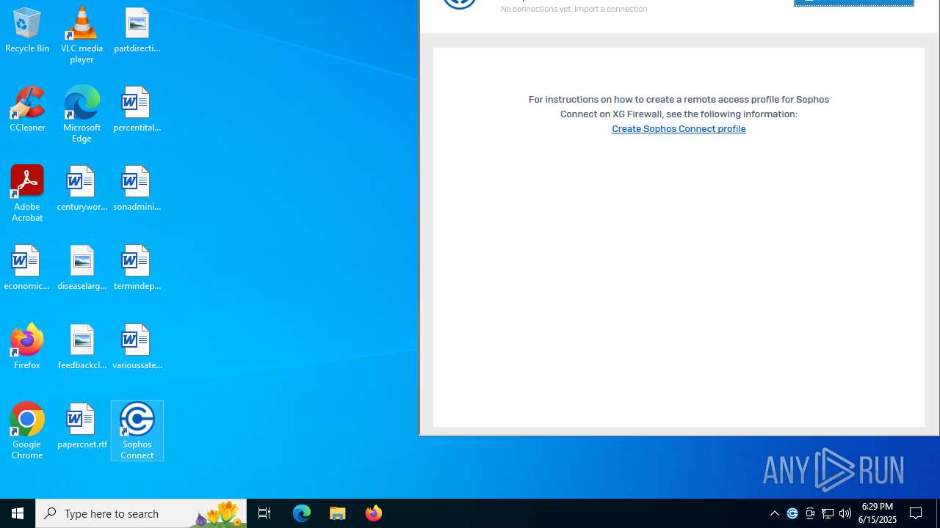This screenshot has width=940, height=528.
Task: Select the Sophos Connect desktop shortcut
Action: [137, 431]
